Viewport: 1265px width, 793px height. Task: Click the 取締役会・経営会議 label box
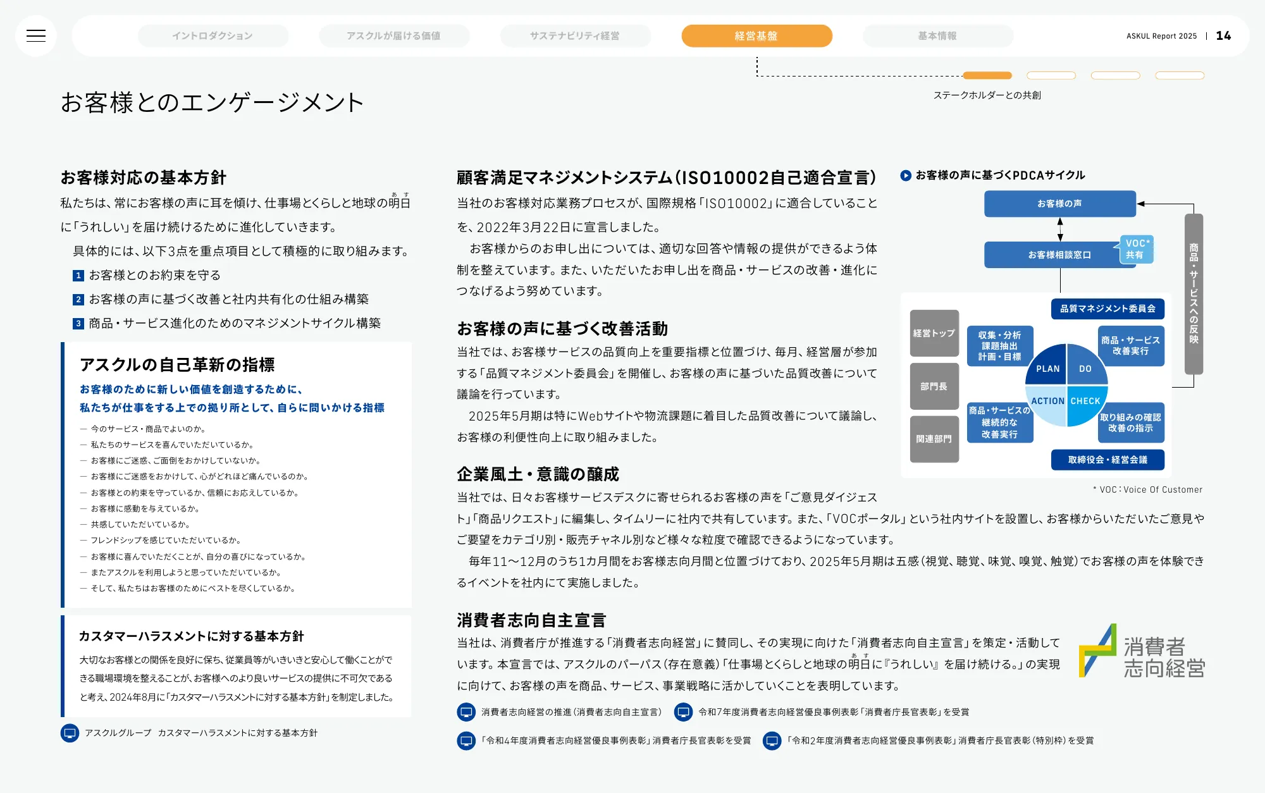(1108, 460)
